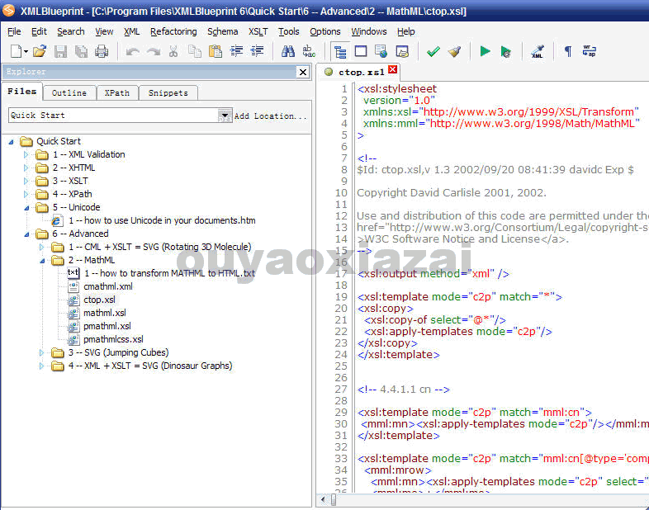Close the ctop.xsl editor tab

(x=392, y=69)
